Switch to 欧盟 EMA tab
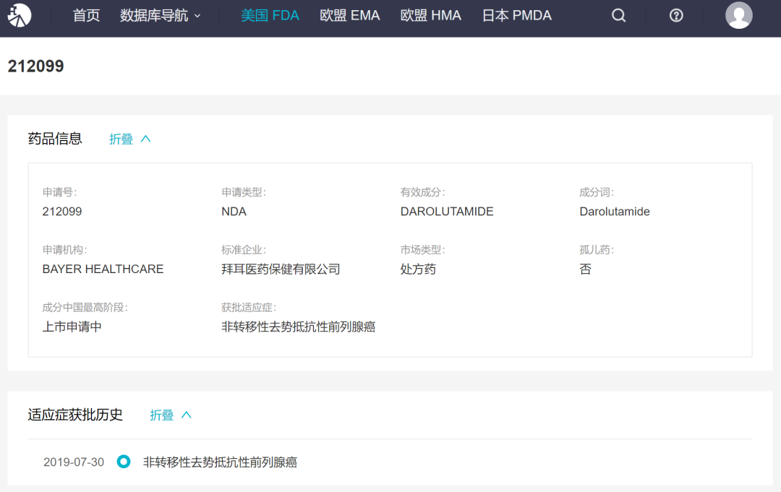The height and width of the screenshot is (492, 781). pos(350,15)
